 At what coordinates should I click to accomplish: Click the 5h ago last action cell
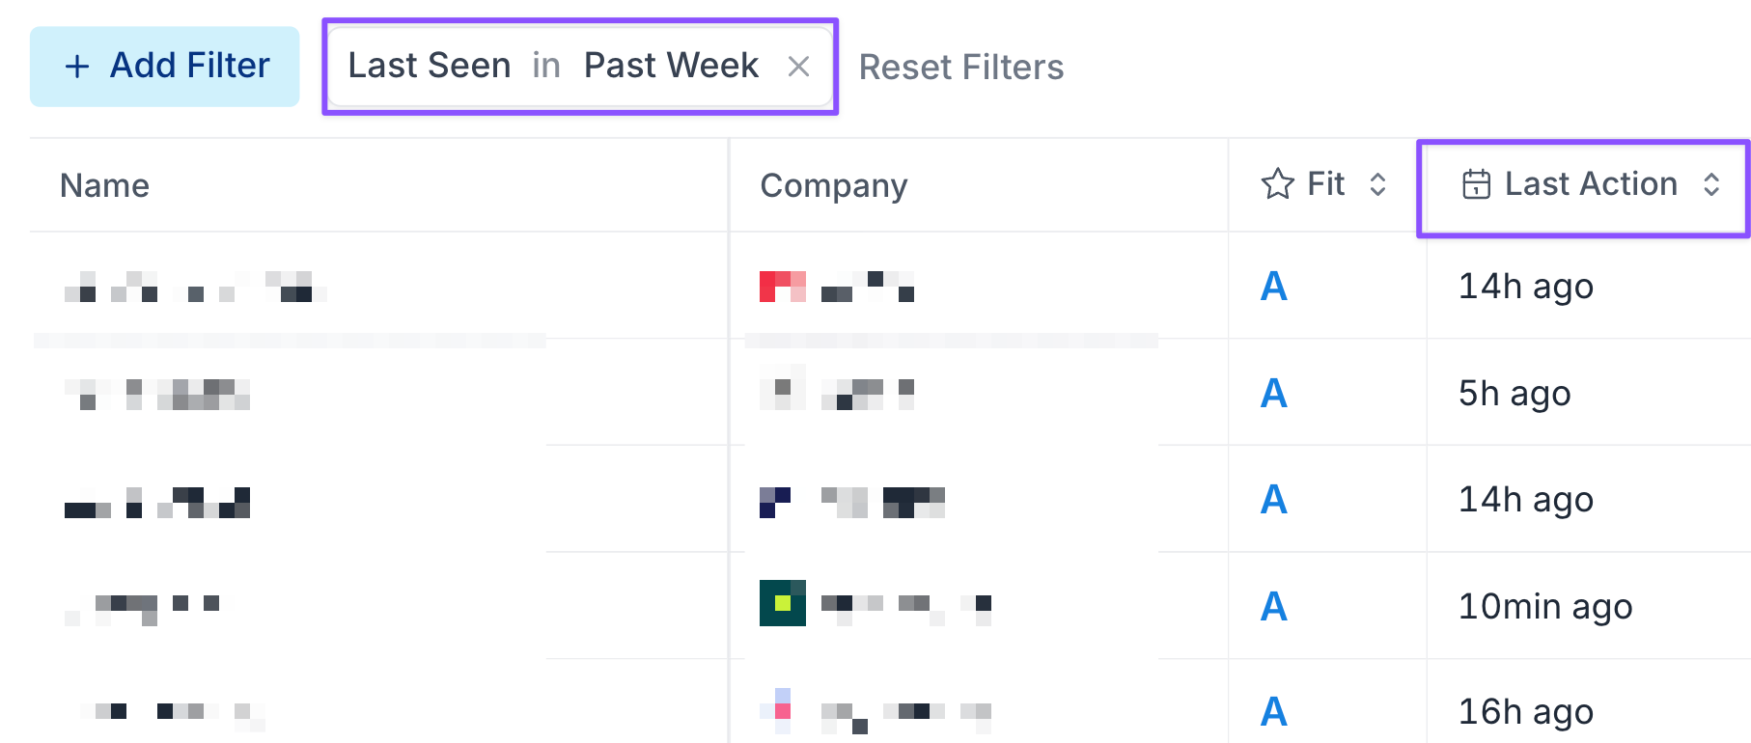tap(1514, 394)
